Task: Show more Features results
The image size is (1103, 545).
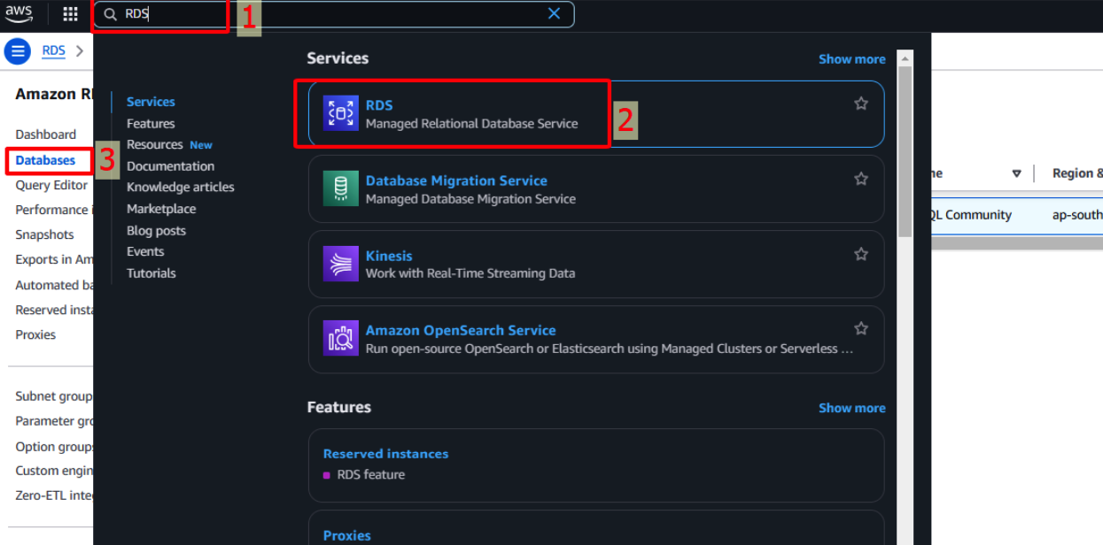Action: point(851,408)
